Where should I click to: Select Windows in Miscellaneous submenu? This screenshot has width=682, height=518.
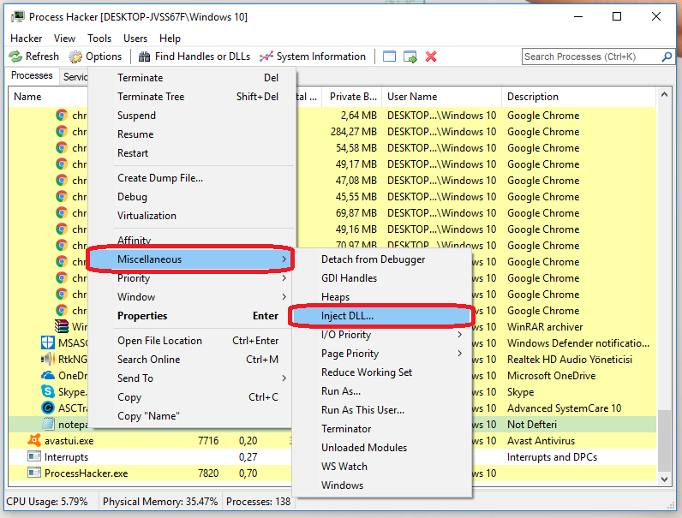(382, 485)
